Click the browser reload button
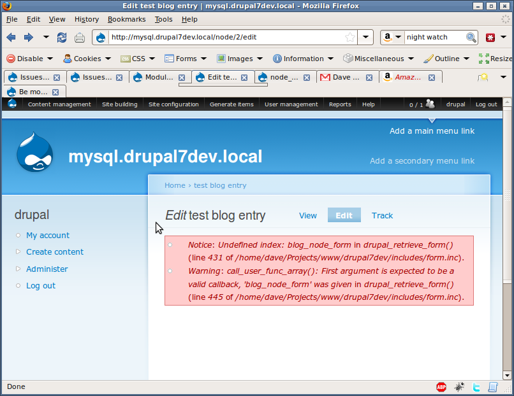The image size is (514, 396). pos(62,38)
